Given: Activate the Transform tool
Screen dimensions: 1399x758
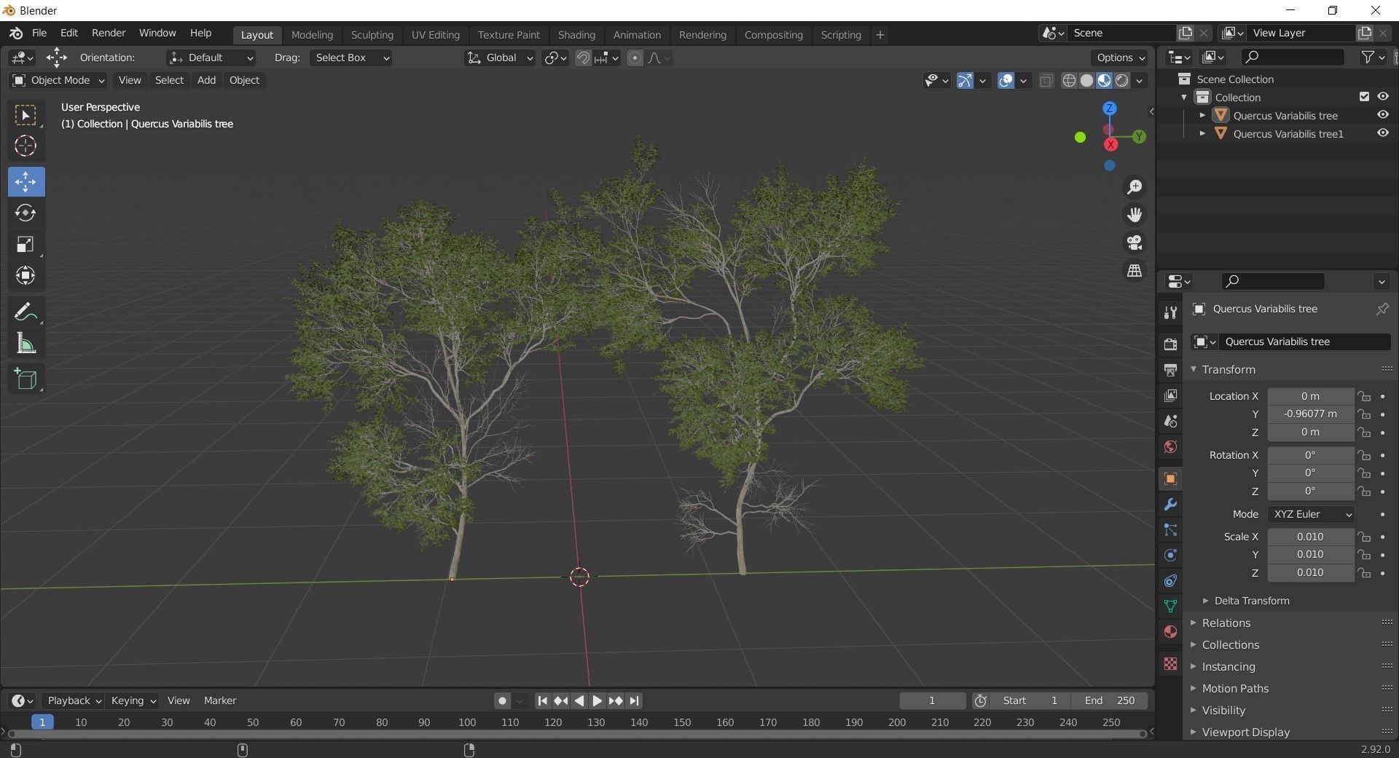Looking at the screenshot, I should (26, 275).
